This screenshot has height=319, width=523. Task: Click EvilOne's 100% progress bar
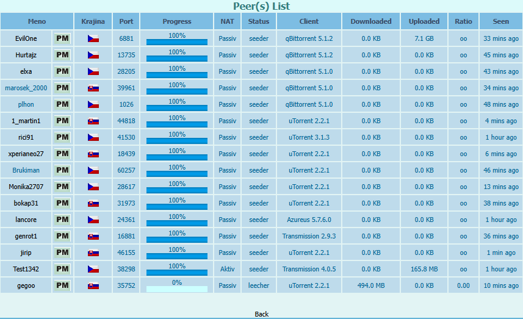[177, 41]
